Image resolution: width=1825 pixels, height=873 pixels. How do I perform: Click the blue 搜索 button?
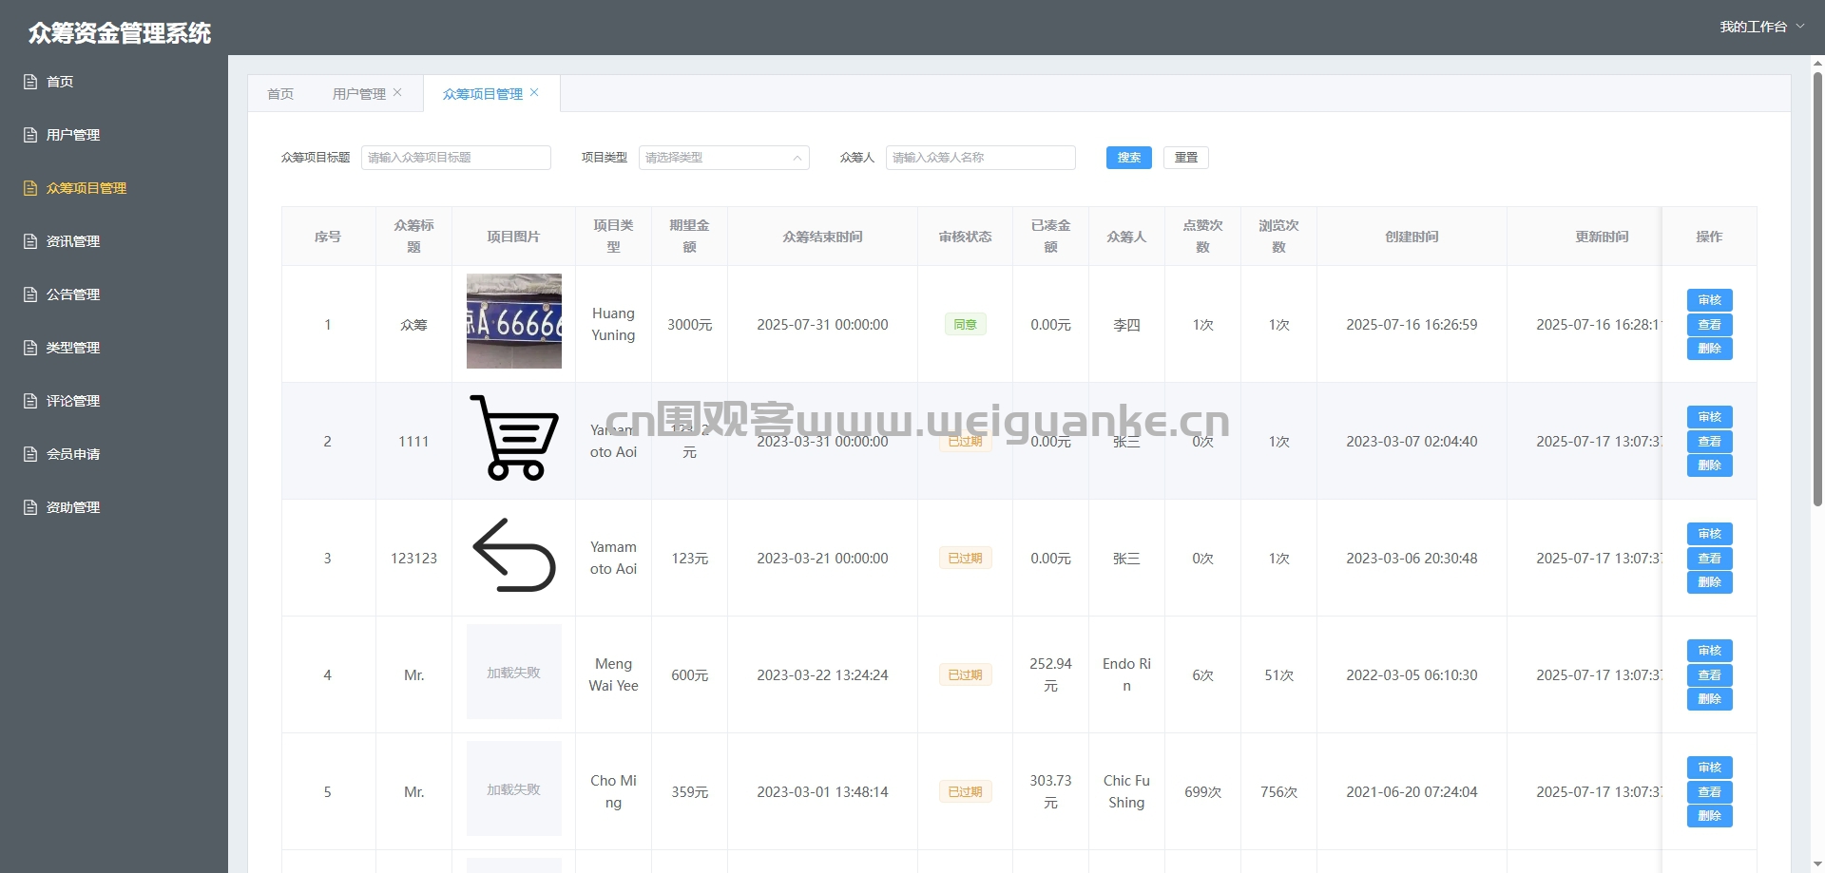pos(1129,158)
